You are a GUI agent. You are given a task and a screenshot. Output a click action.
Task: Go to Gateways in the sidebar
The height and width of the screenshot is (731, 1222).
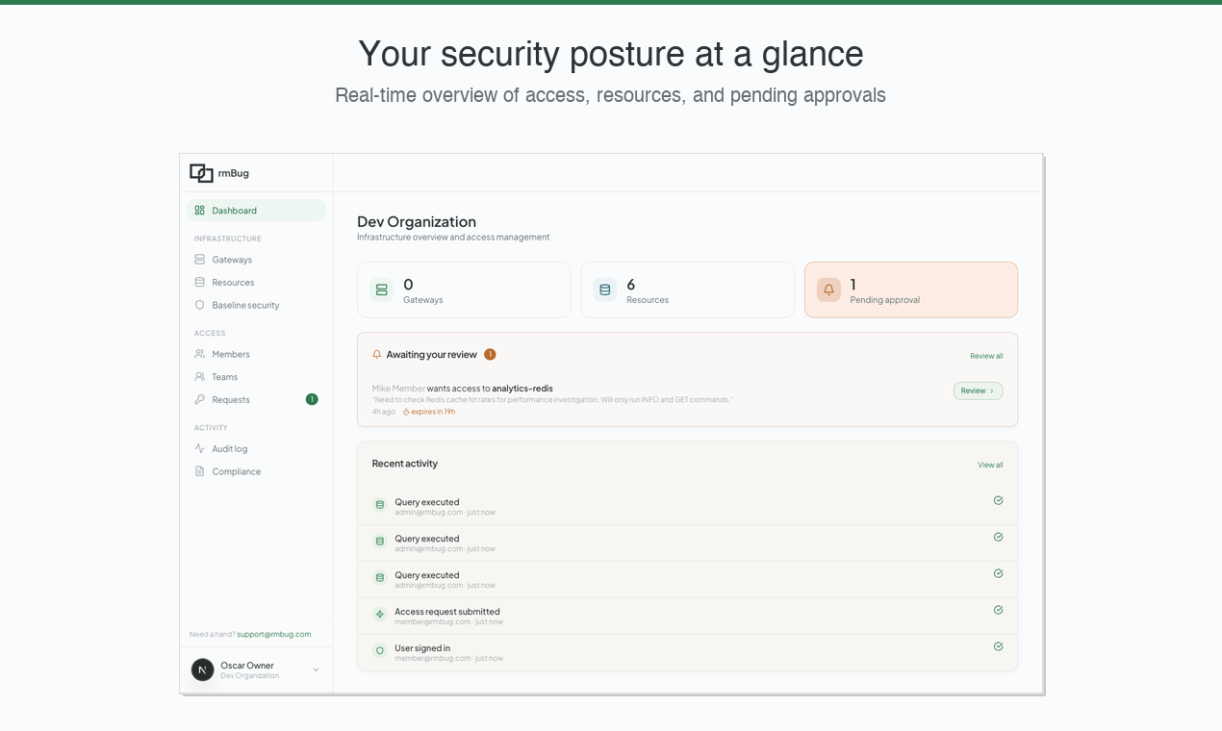point(256,260)
